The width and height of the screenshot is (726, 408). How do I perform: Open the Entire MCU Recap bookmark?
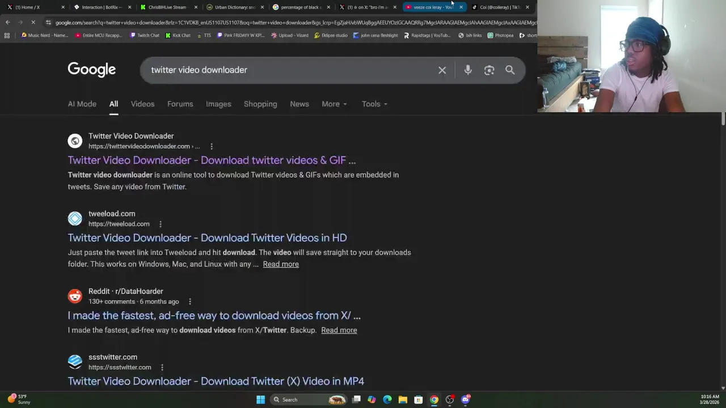pyautogui.click(x=99, y=35)
